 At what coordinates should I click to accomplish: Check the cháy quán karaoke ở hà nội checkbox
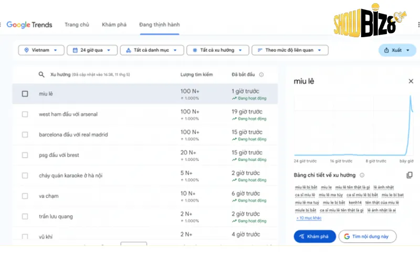25,176
